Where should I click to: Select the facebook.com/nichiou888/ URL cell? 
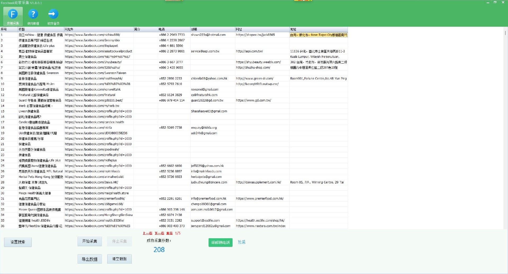tap(99, 35)
